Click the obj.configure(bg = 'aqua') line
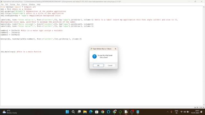The image size is (205, 115). (30, 16)
